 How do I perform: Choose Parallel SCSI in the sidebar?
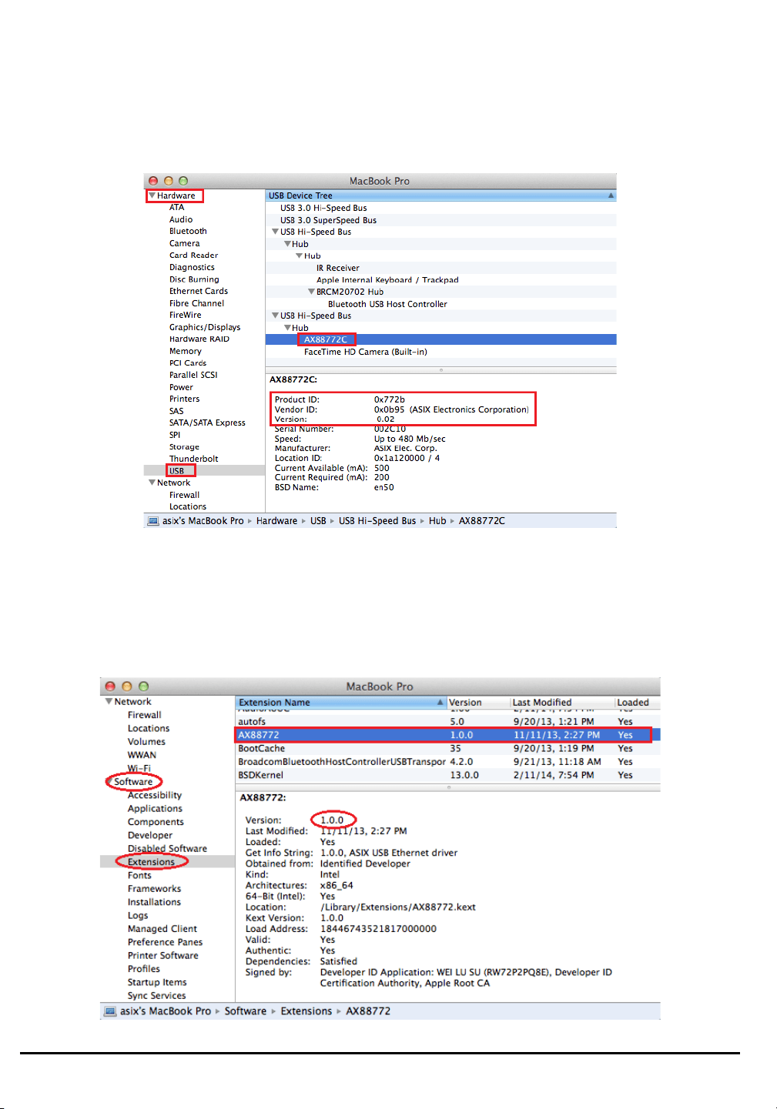pos(193,375)
